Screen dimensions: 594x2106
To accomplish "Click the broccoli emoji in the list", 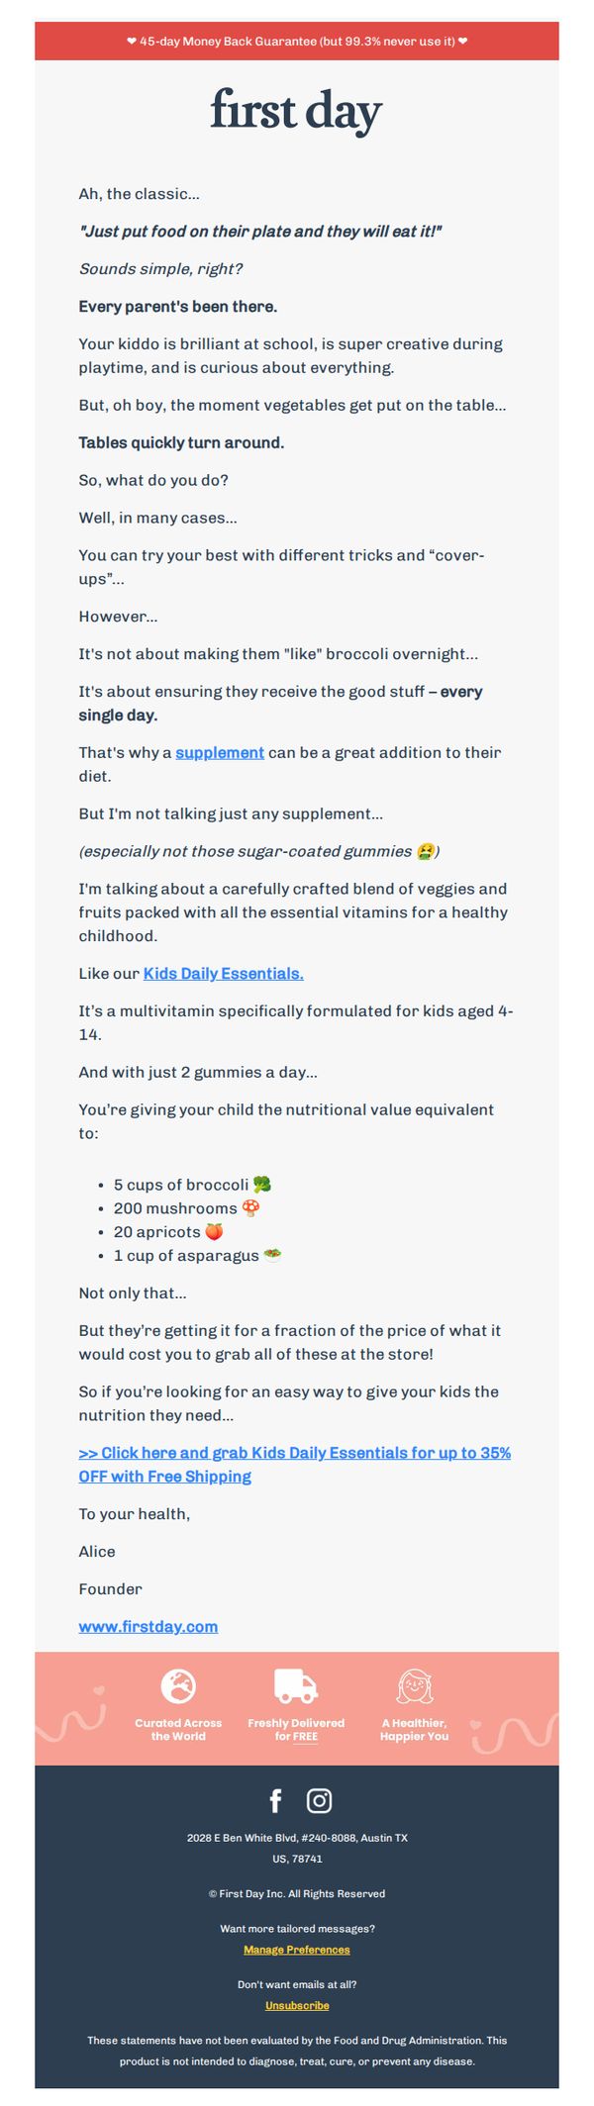I will tap(262, 1184).
